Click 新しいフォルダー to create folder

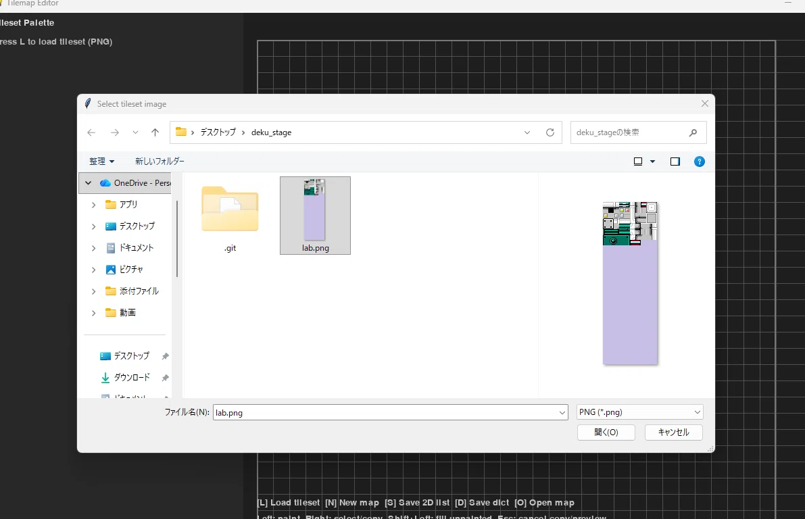160,162
